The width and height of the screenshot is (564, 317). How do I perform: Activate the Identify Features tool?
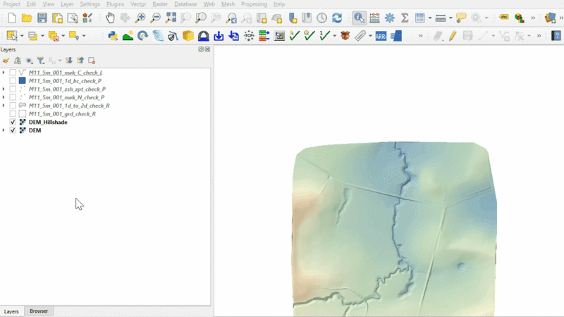[x=359, y=18]
